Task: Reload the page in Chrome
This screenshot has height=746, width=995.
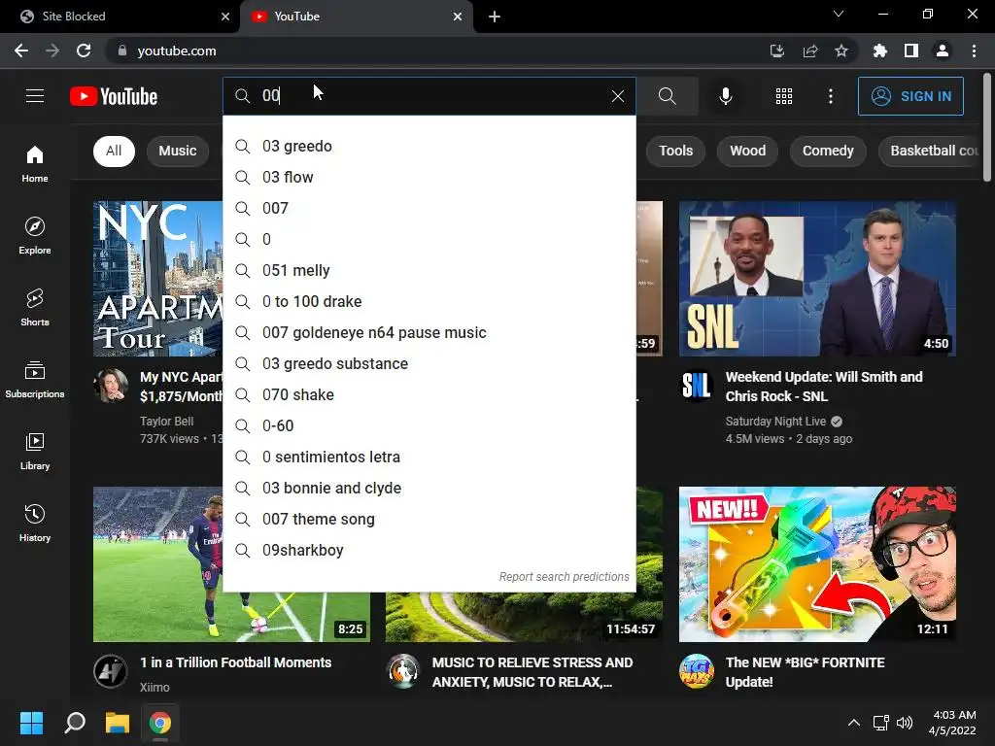Action: point(84,51)
